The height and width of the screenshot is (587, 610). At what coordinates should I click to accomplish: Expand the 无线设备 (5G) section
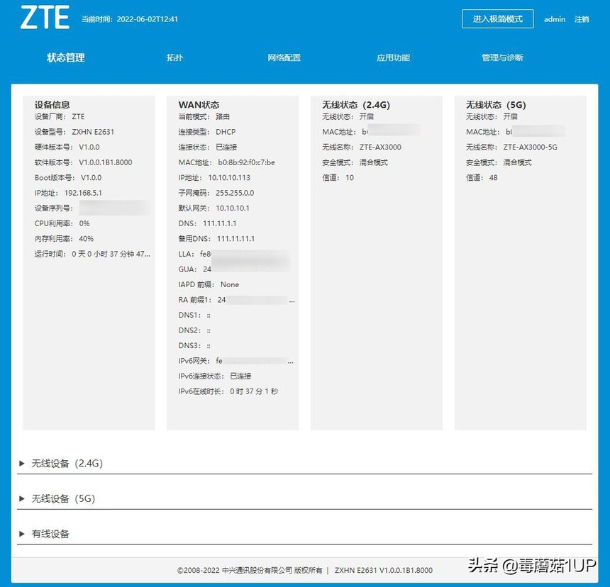(304, 498)
